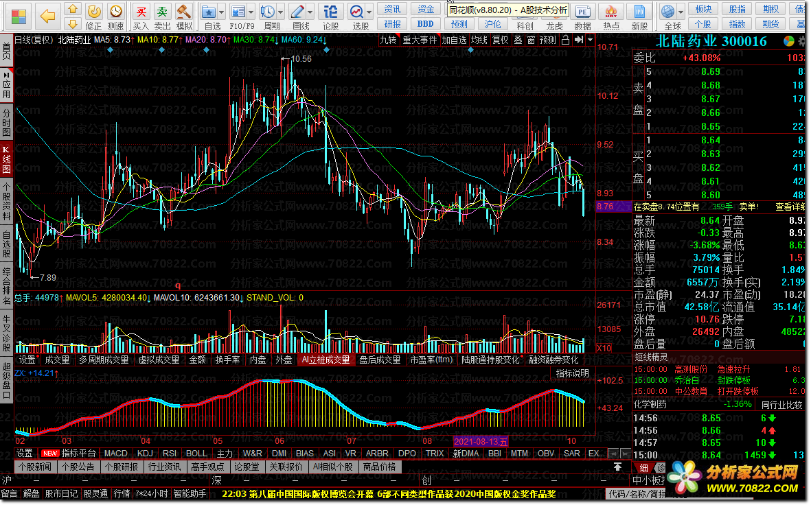Screen dimensions: 811x505
Task: Open the 股市日记 status bar item
Action: pos(61,493)
